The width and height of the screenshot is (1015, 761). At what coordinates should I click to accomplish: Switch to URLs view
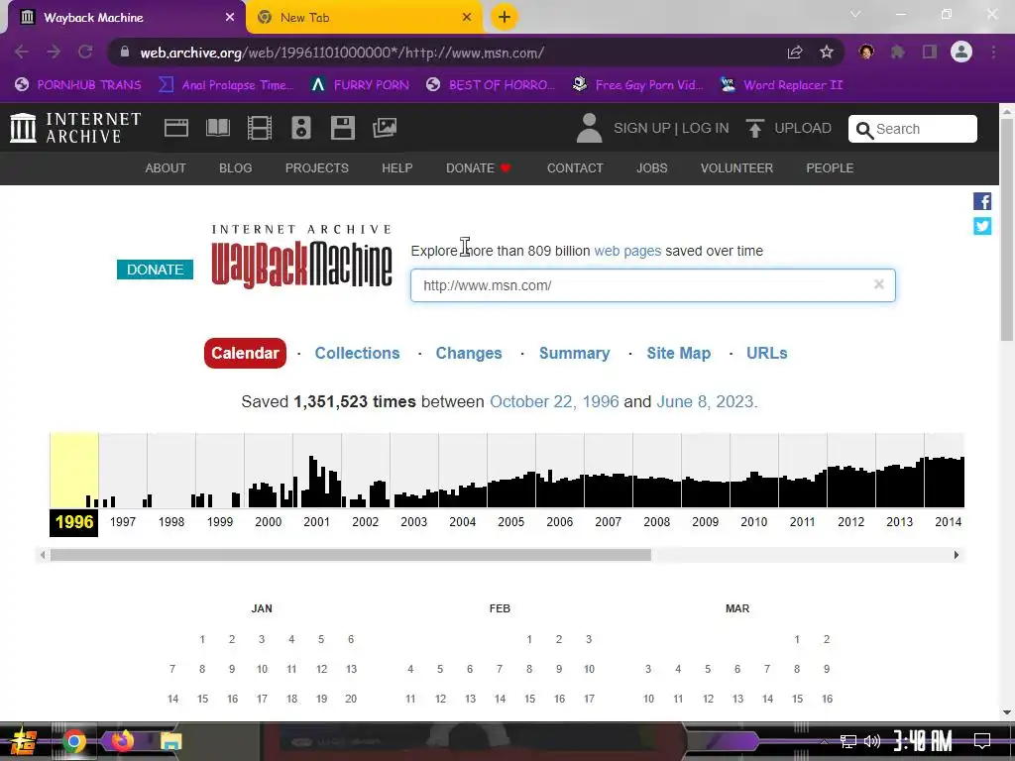pyautogui.click(x=766, y=354)
